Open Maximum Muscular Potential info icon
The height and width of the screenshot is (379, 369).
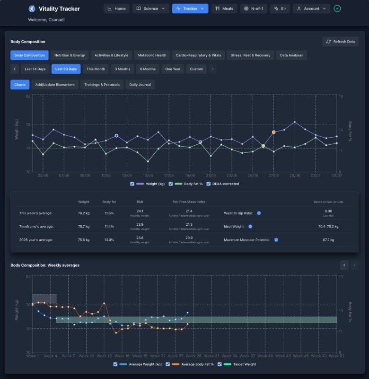pos(276,240)
